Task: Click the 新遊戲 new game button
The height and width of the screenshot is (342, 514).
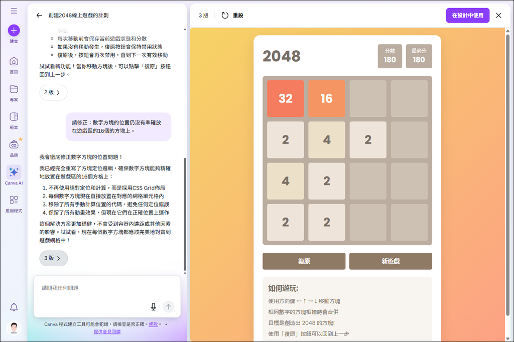Action: click(x=391, y=261)
